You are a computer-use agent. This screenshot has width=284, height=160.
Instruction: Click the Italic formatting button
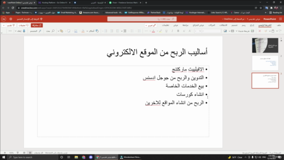(172, 31)
